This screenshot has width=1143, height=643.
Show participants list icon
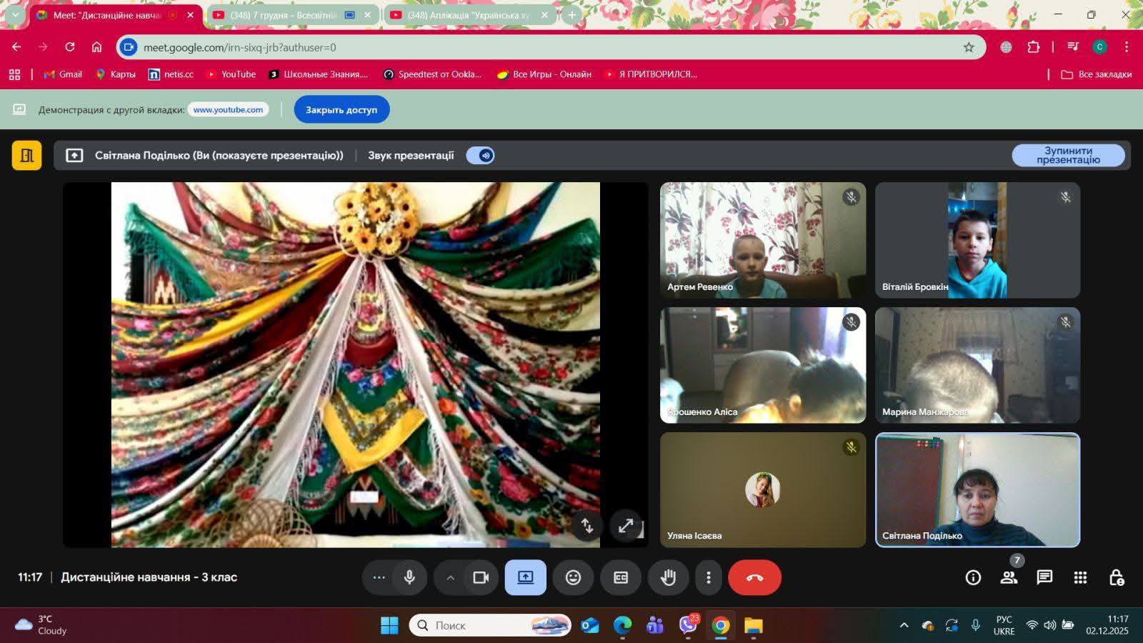pos(1009,577)
